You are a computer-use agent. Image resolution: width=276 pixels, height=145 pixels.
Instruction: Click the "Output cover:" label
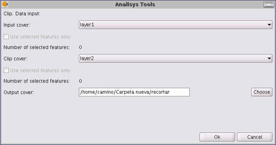pos(19,92)
